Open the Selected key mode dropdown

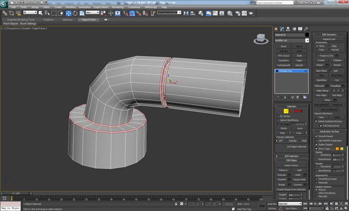290,204
